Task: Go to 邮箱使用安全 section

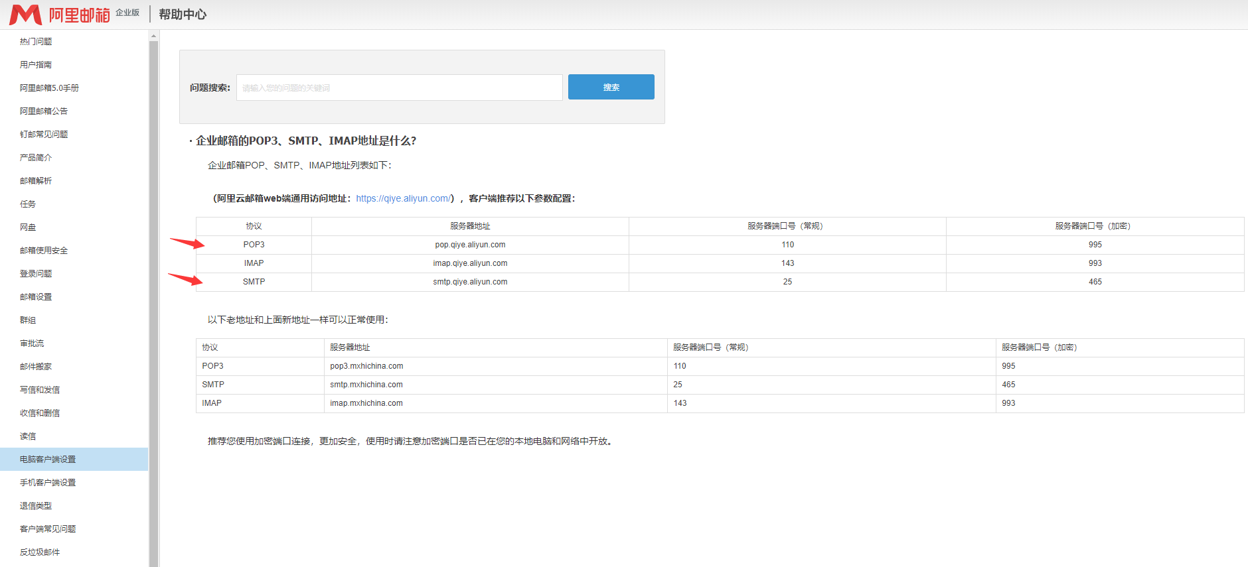Action: click(44, 250)
